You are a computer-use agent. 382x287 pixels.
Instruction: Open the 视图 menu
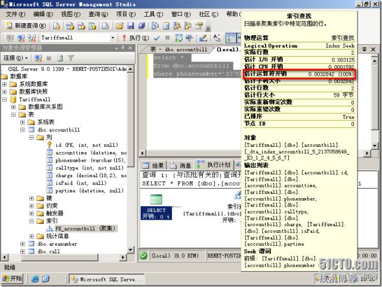[70, 14]
